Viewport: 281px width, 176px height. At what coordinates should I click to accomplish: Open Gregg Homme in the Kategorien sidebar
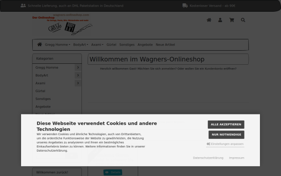pyautogui.click(x=47, y=68)
